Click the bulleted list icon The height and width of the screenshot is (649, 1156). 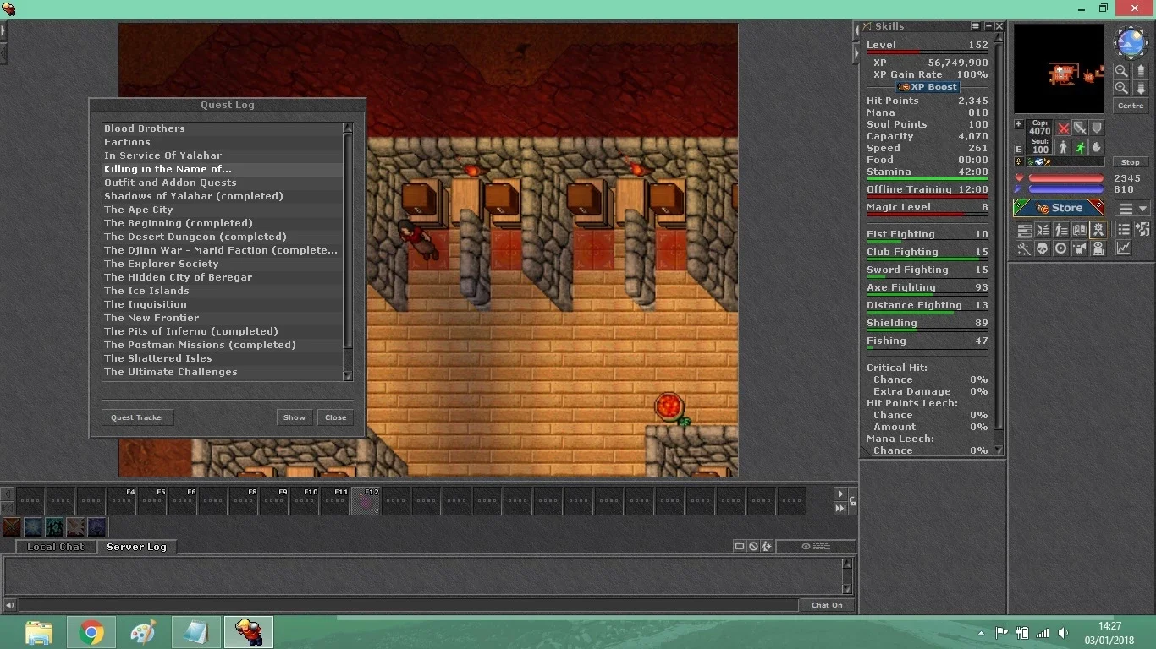click(1124, 230)
